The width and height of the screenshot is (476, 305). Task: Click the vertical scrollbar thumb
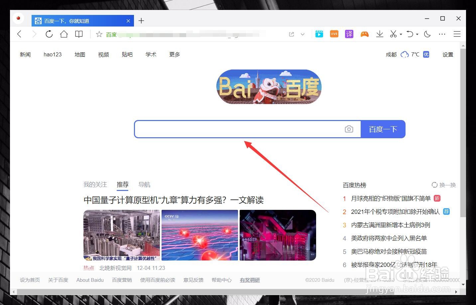point(463,133)
